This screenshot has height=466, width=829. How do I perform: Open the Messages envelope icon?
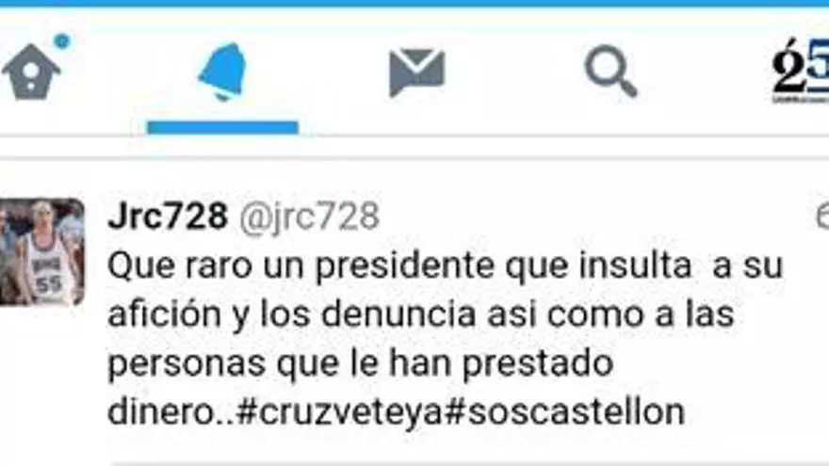[416, 72]
